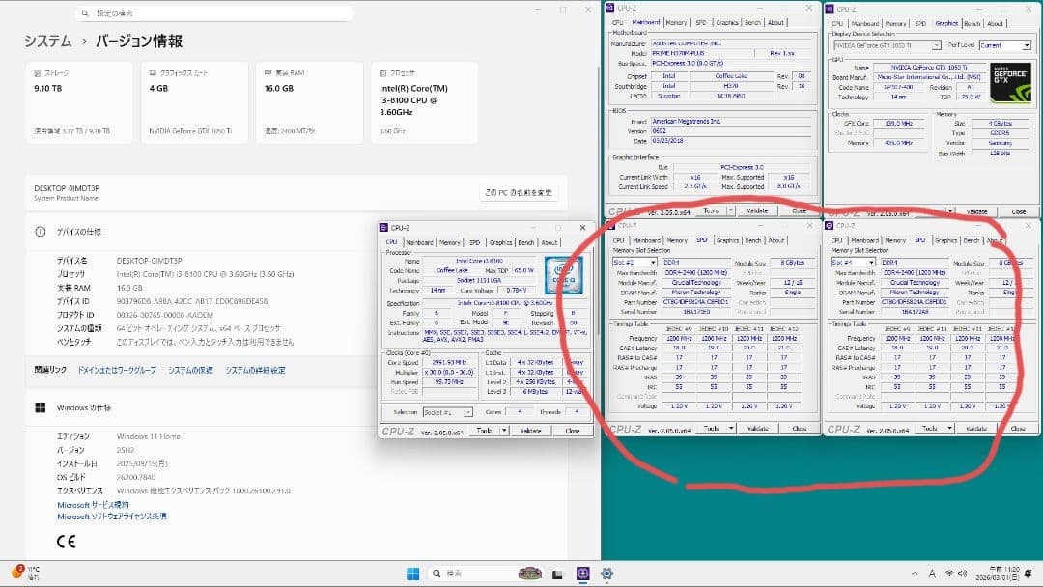Click Validate in the Slot #2 SPD window
Viewport: 1043px width, 587px height.
point(758,429)
